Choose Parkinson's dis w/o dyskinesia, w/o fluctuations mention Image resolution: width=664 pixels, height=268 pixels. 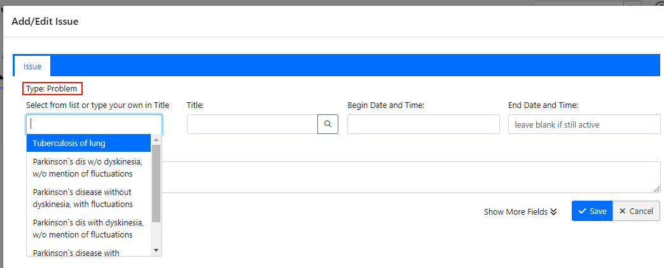click(88, 168)
